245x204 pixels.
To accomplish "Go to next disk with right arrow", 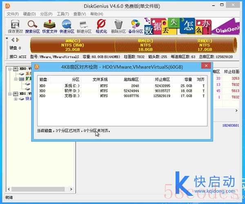I will (18, 40).
